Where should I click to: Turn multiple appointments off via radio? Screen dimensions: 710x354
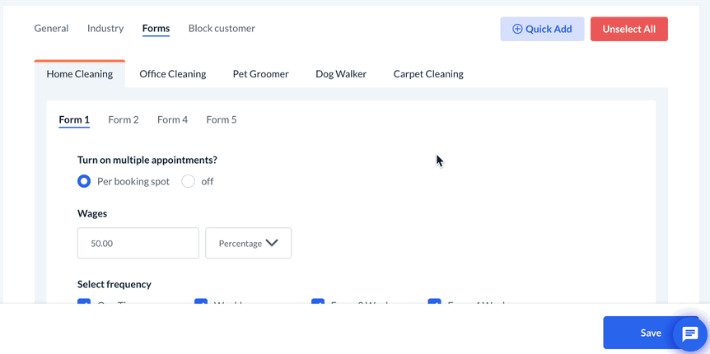(189, 181)
